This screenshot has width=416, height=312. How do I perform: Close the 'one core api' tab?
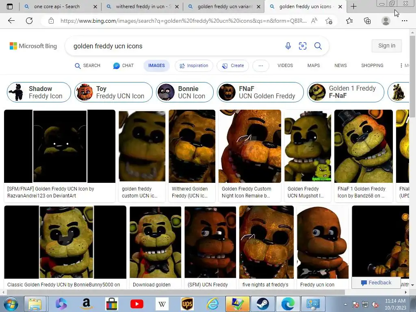(95, 6)
